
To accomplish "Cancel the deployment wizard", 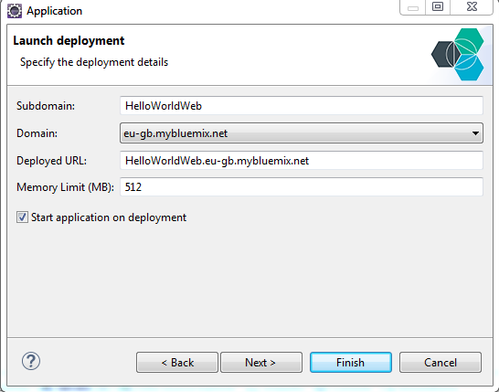I will tap(441, 362).
